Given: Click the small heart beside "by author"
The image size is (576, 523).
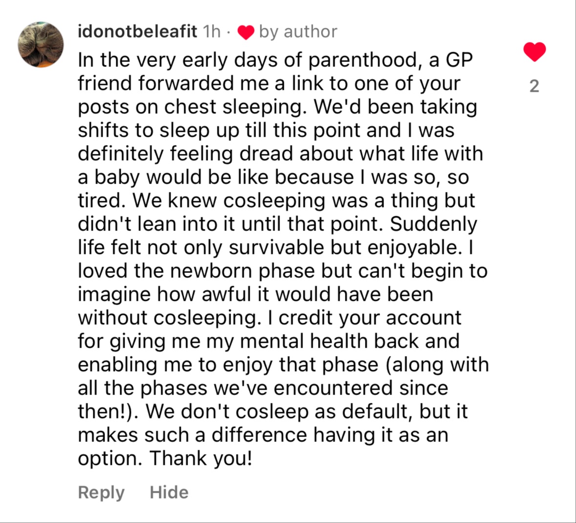Looking at the screenshot, I should (246, 33).
